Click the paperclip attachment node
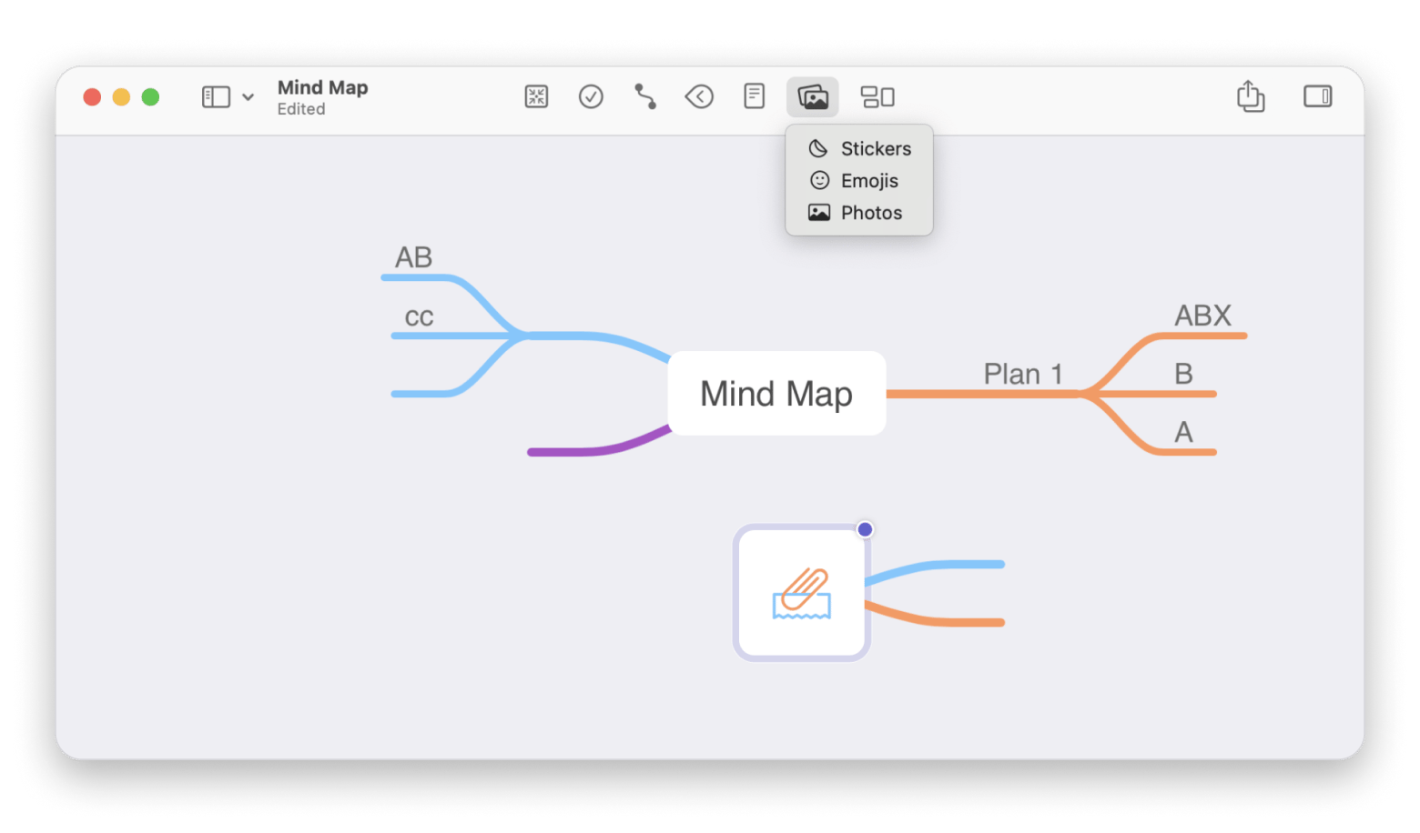The image size is (1420, 833). 802,593
